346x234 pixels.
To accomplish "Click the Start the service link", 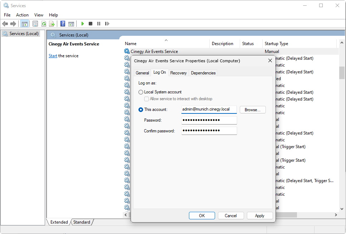I will point(53,56).
